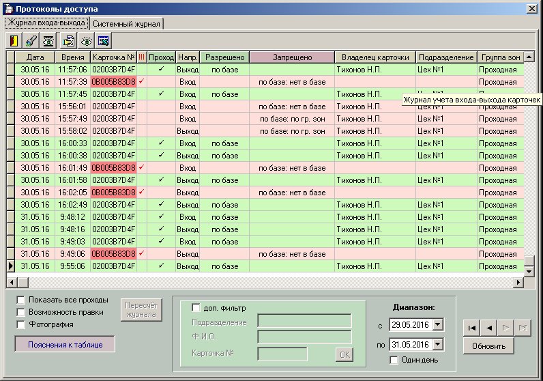The height and width of the screenshot is (381, 543).
Task: Click Проходная in 9:49:03 row
Action: [497, 242]
